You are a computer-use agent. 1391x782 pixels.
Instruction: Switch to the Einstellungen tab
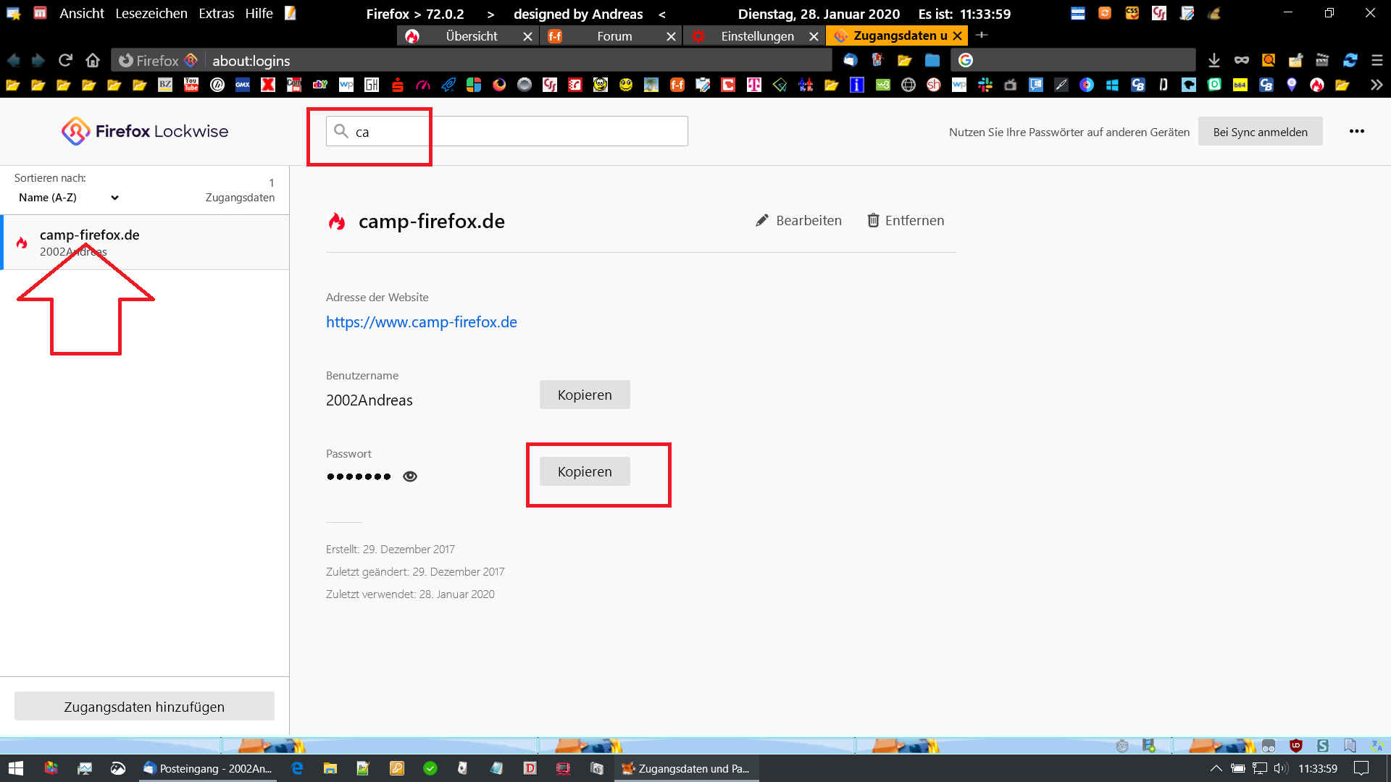756,36
